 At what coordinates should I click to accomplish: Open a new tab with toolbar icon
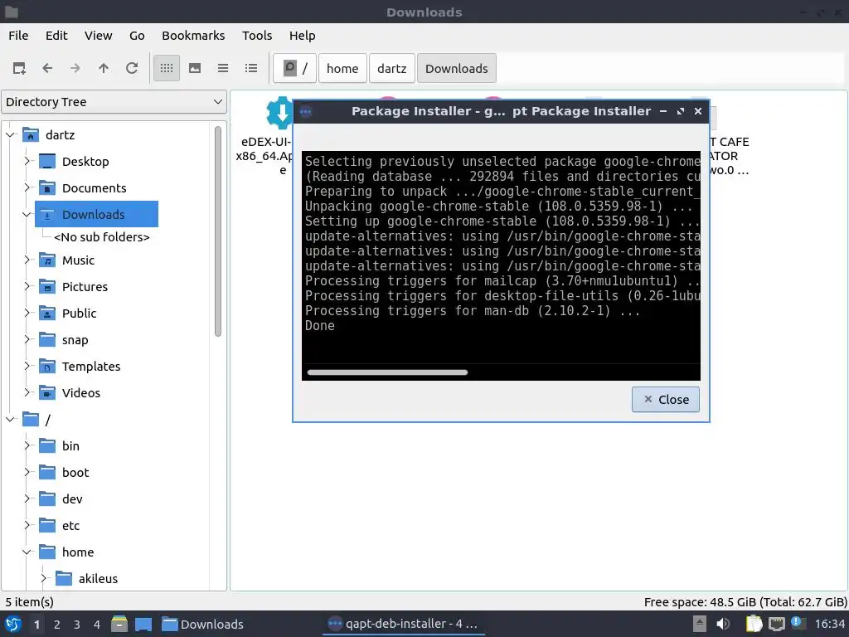[x=19, y=68]
